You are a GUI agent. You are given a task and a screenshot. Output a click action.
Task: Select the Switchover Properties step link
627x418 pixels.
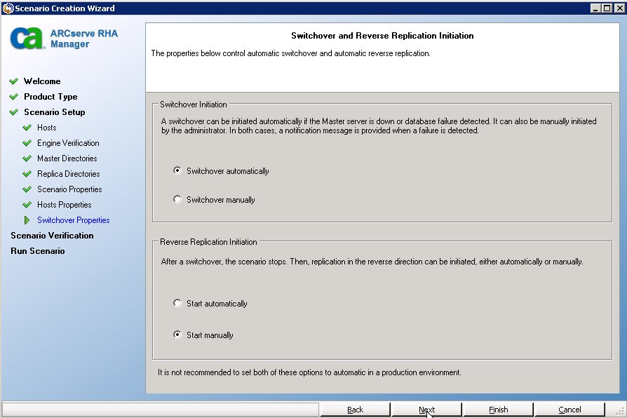(x=73, y=220)
